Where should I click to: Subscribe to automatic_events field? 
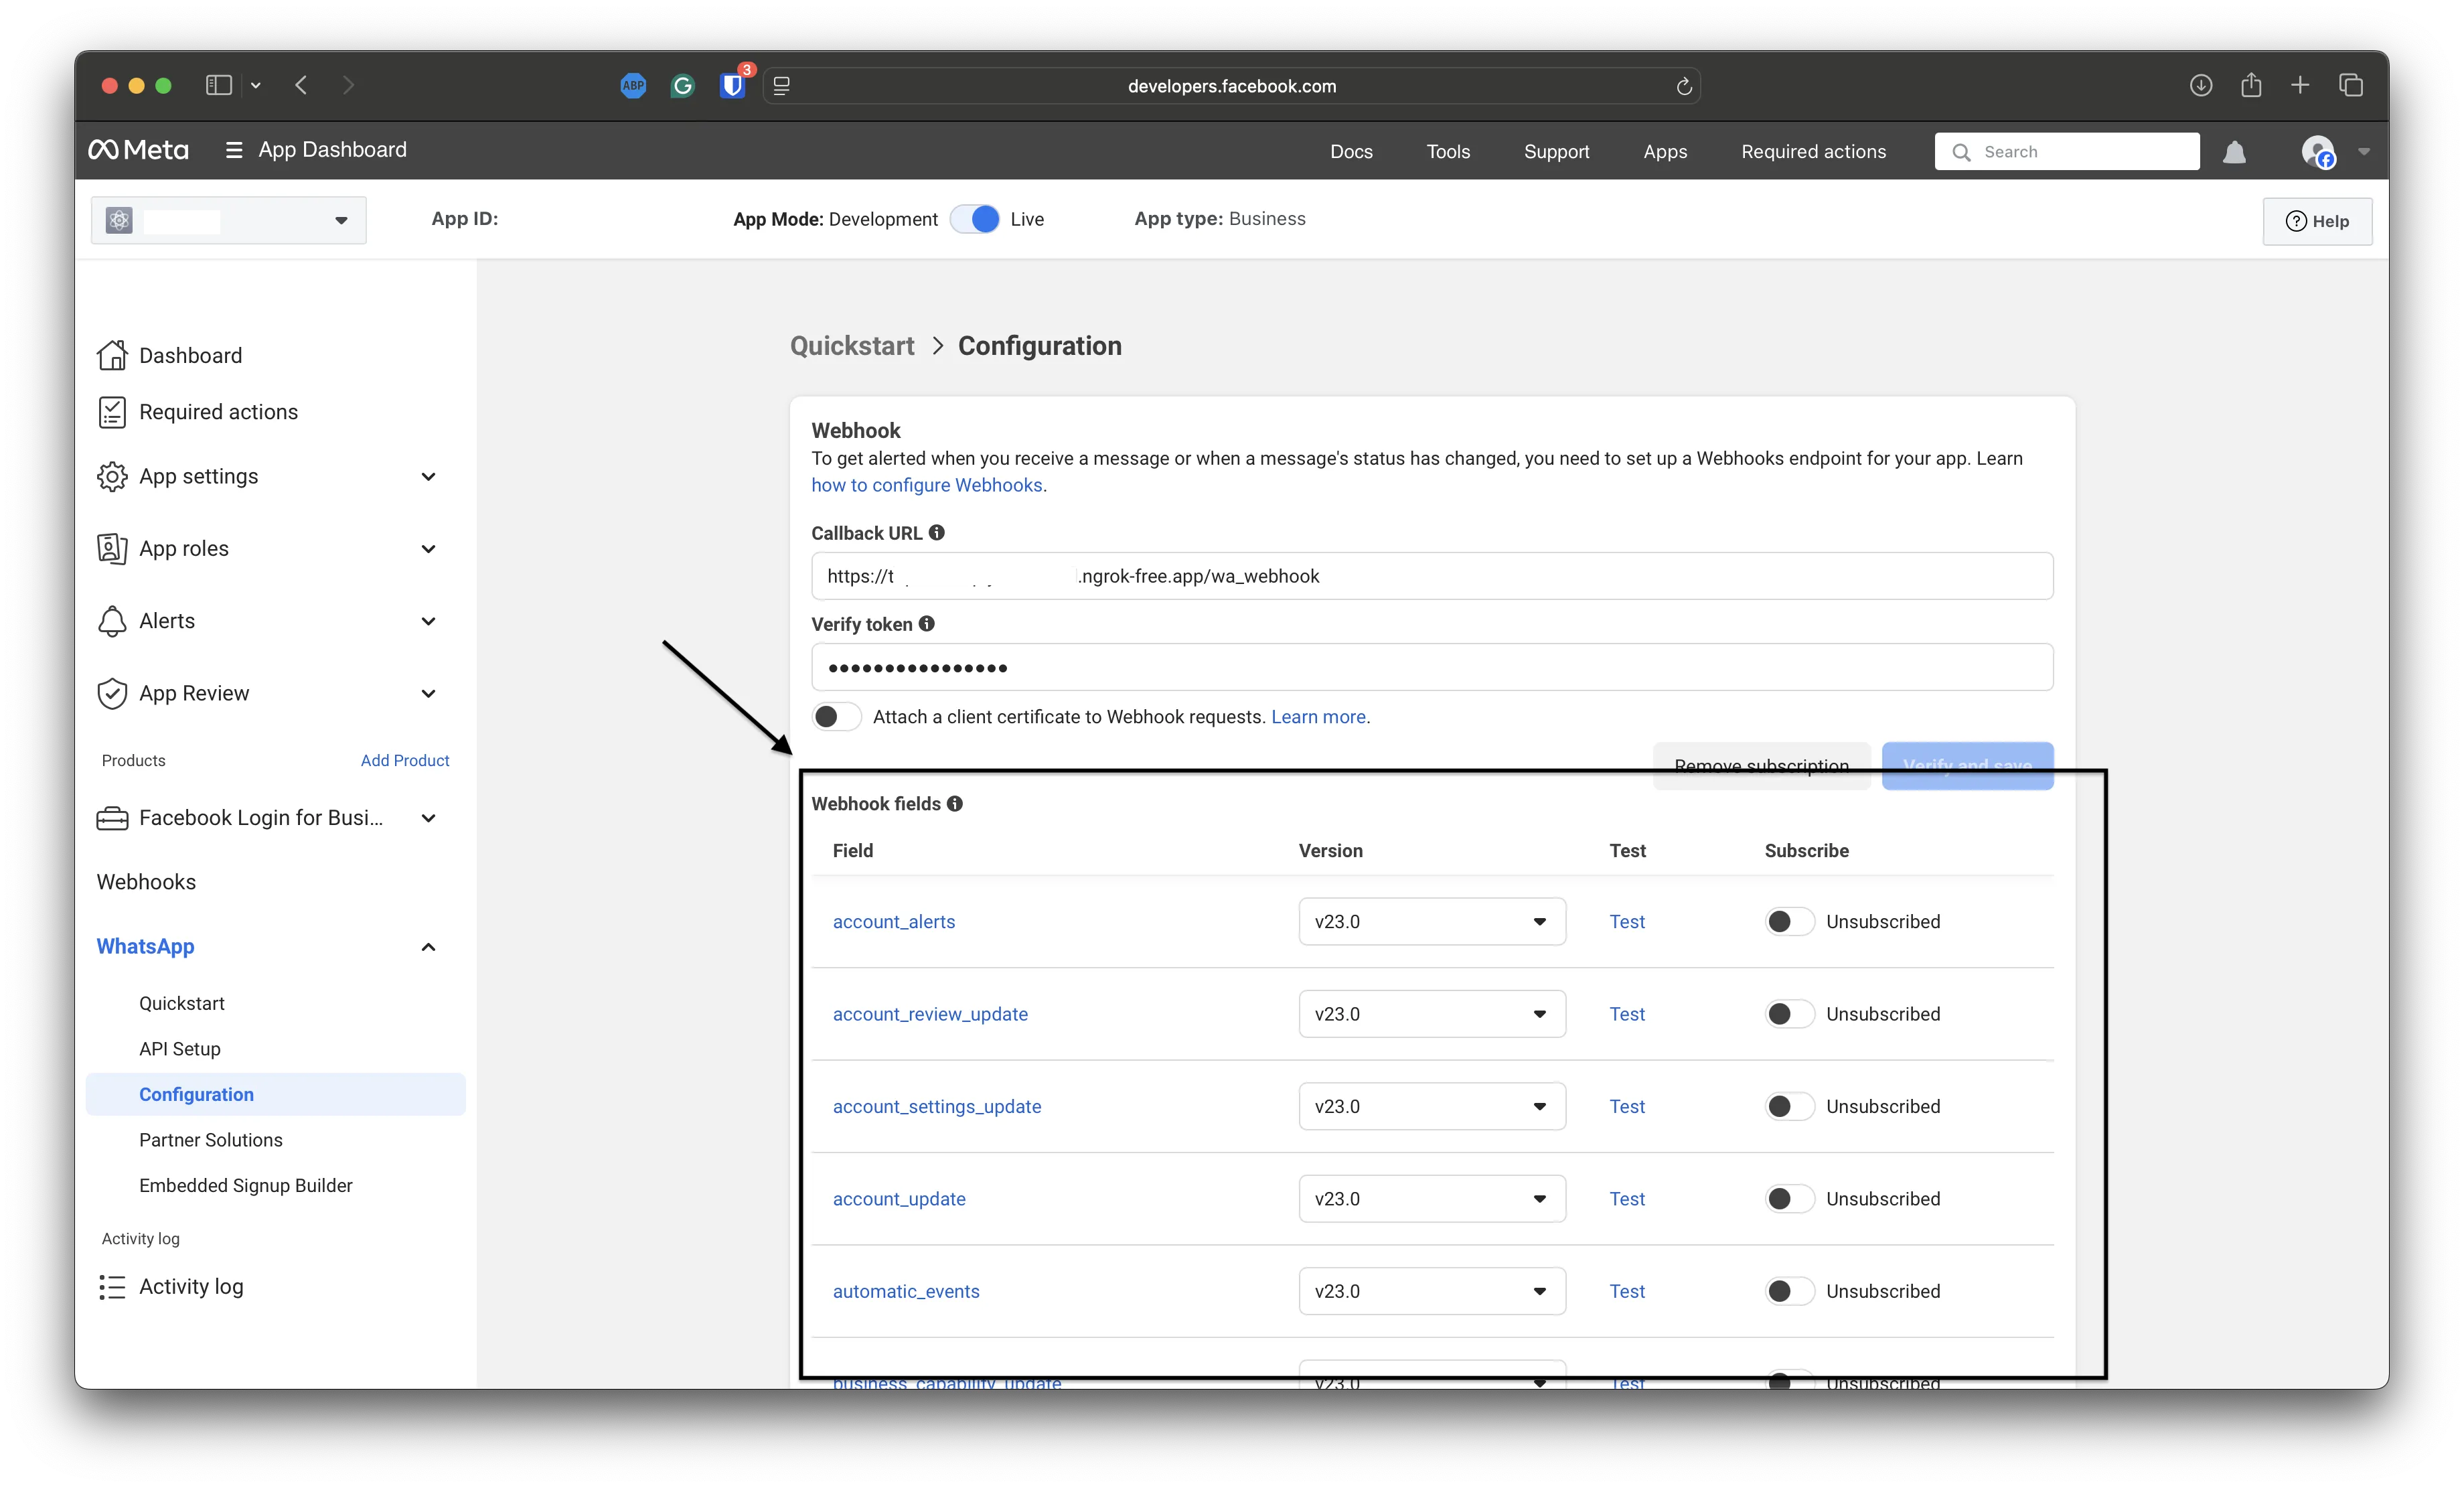[x=1789, y=1292]
